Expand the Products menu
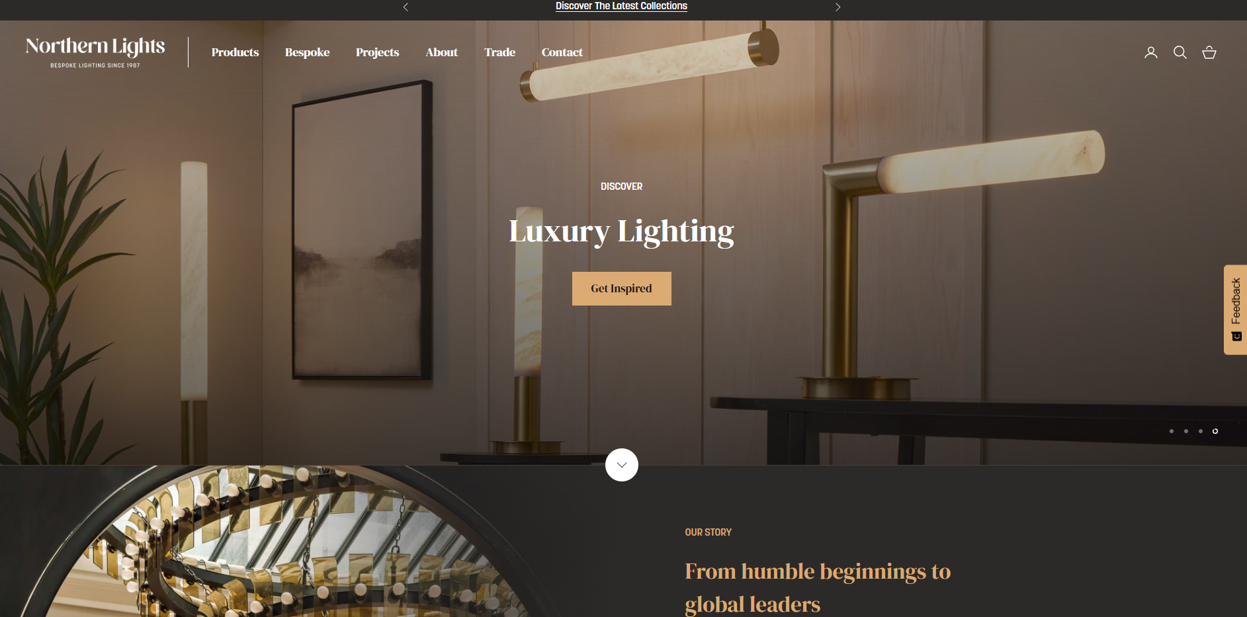This screenshot has height=617, width=1247. pyautogui.click(x=235, y=52)
